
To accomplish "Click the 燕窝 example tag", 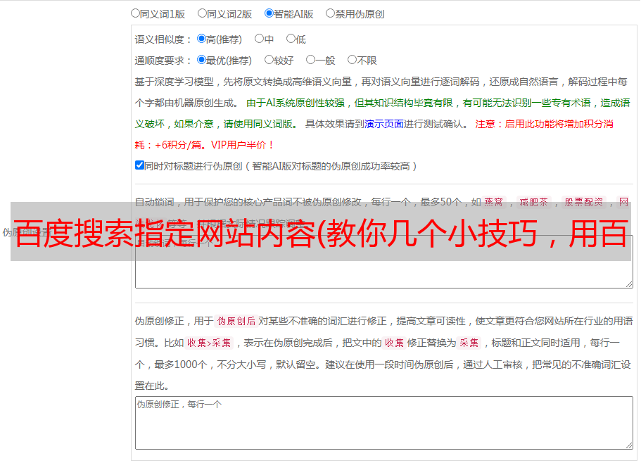I will (x=494, y=202).
